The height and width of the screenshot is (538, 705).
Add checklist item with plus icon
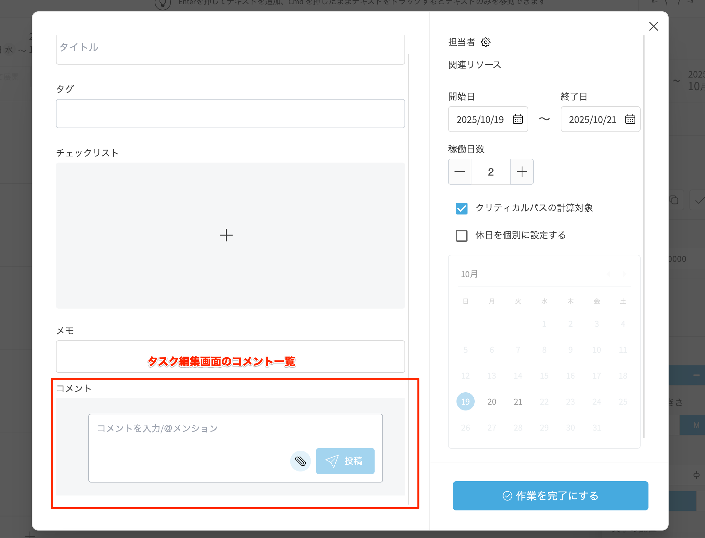[226, 235]
